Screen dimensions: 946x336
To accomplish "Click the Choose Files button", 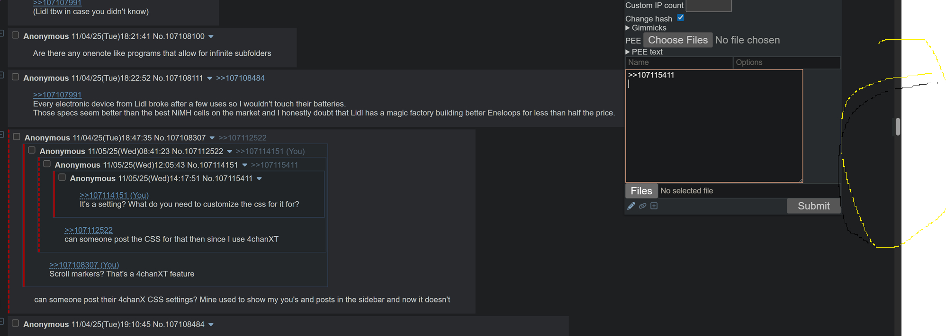I will click(x=678, y=40).
